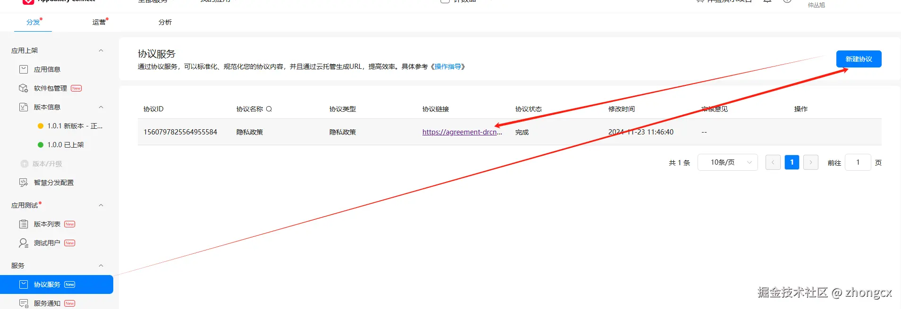The image size is (901, 309).
Task: Open the 操作指导 link
Action: coord(448,67)
